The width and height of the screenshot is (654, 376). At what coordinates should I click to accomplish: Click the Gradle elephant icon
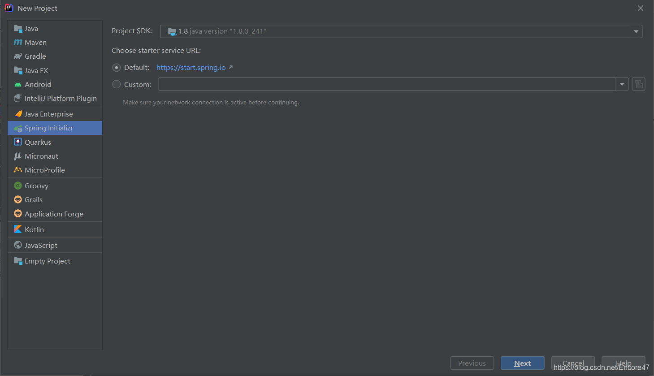[x=18, y=56]
